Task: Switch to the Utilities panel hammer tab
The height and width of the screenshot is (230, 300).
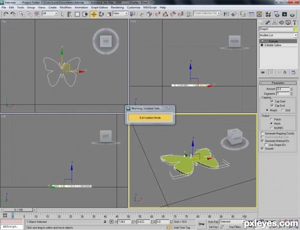Action: point(294,22)
